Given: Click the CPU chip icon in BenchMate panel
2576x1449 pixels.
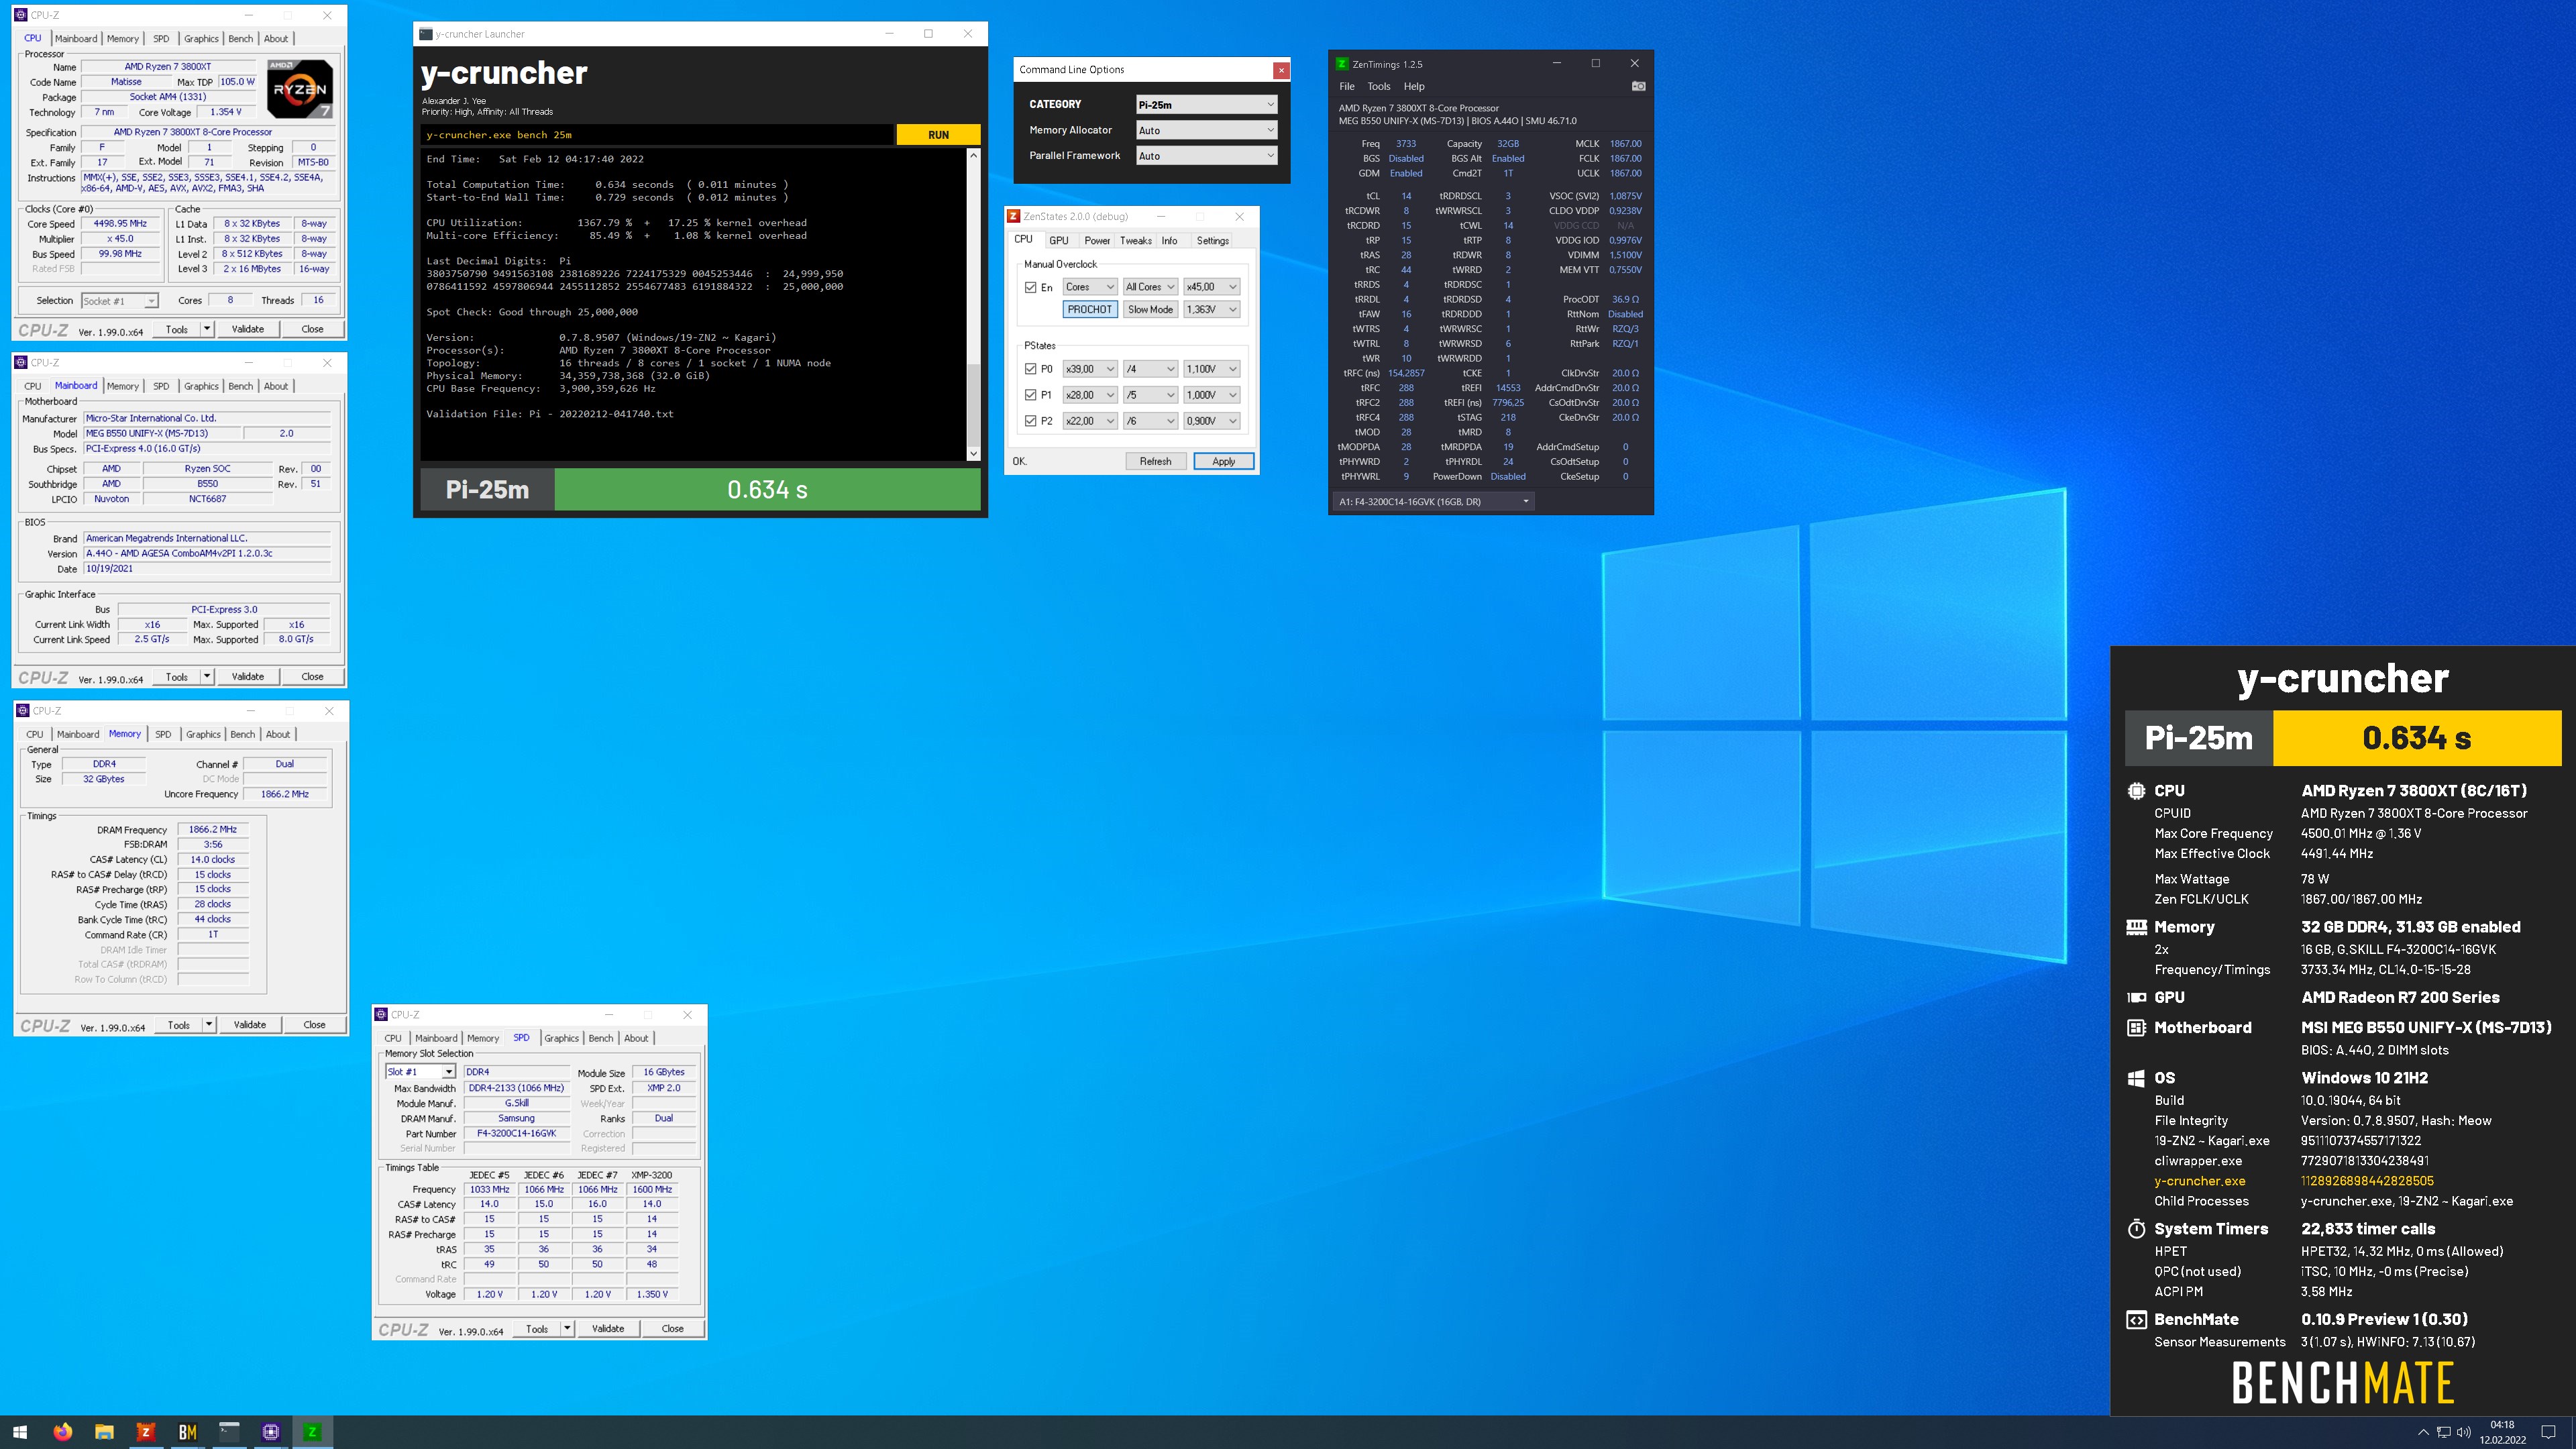Looking at the screenshot, I should [x=2136, y=791].
